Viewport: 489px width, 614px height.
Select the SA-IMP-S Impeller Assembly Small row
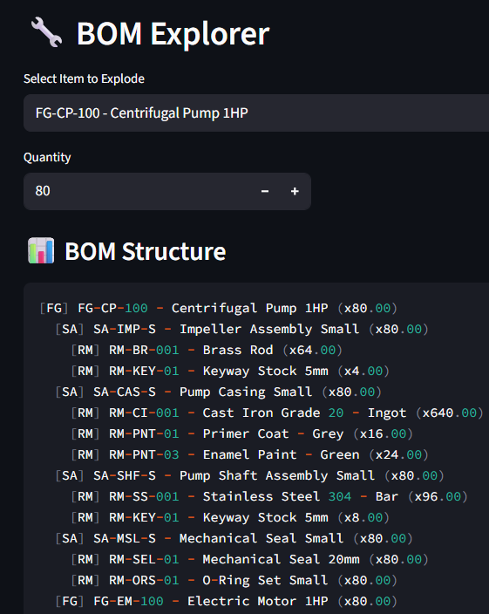pyautogui.click(x=241, y=329)
